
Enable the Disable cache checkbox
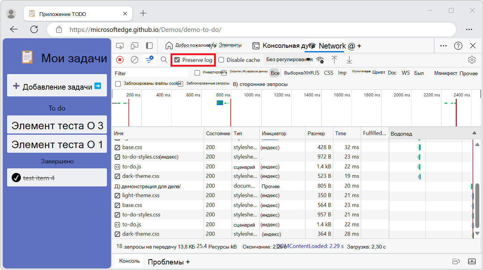pyautogui.click(x=221, y=60)
